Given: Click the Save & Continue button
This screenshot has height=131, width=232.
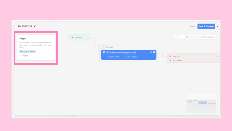Looking at the screenshot, I should click(206, 26).
